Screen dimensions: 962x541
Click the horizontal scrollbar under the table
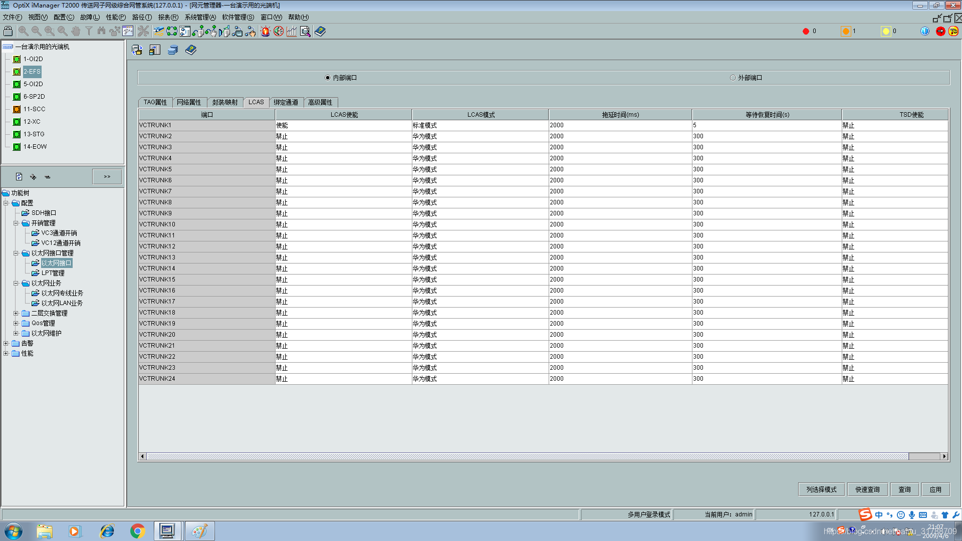[x=526, y=456]
